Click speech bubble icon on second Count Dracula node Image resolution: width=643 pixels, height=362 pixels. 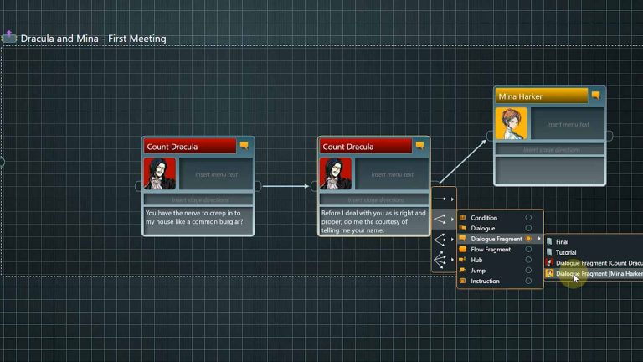(x=420, y=145)
